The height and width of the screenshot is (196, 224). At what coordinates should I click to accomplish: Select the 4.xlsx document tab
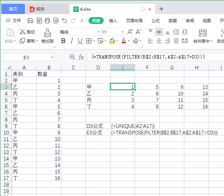pyautogui.click(x=112, y=9)
